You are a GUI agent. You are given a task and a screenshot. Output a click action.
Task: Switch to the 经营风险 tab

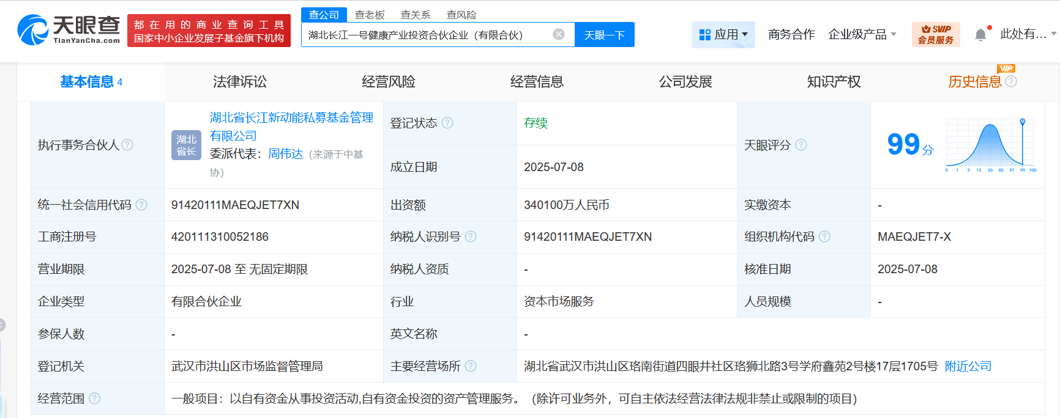pyautogui.click(x=389, y=82)
